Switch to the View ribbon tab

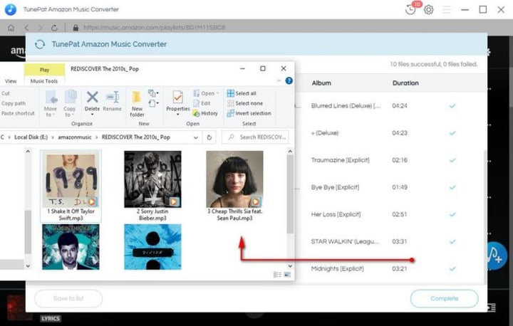click(11, 81)
